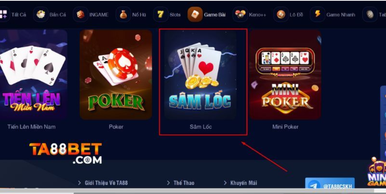
Task: Click the Lô Đề ball icon
Action: pos(281,15)
